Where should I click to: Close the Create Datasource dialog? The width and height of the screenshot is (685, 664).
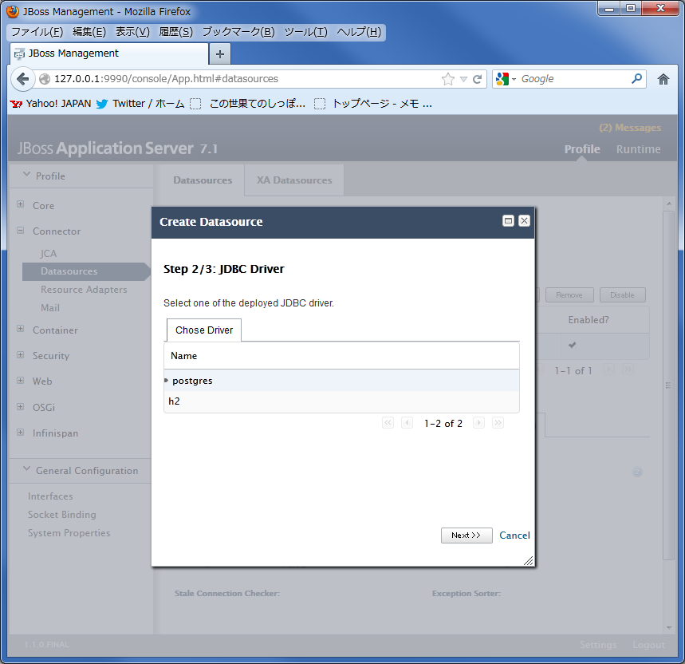pyautogui.click(x=524, y=221)
